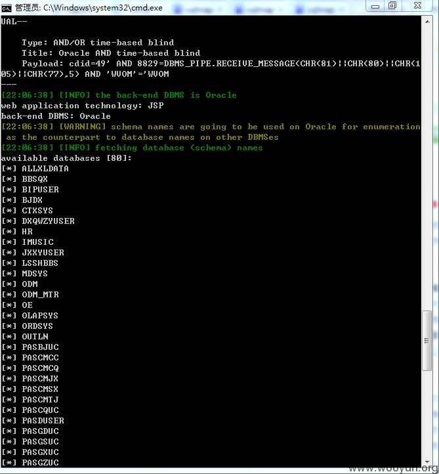The height and width of the screenshot is (474, 439).
Task: Click the PASGZUC database entry
Action: 30,463
